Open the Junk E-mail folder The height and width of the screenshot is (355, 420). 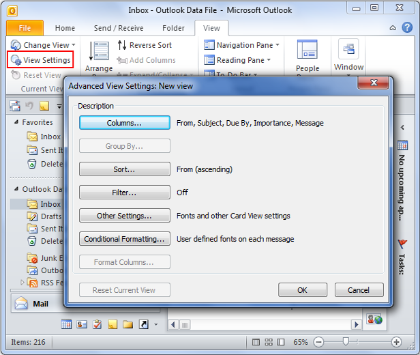point(44,258)
